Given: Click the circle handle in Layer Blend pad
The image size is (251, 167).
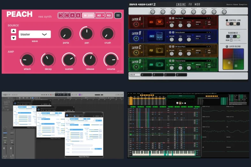Looking at the screenshot, I should (229, 63).
